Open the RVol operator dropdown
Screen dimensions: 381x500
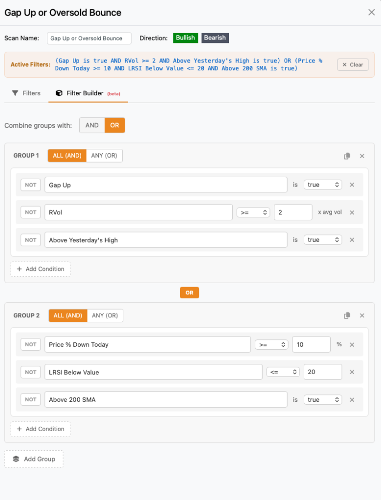coord(253,212)
